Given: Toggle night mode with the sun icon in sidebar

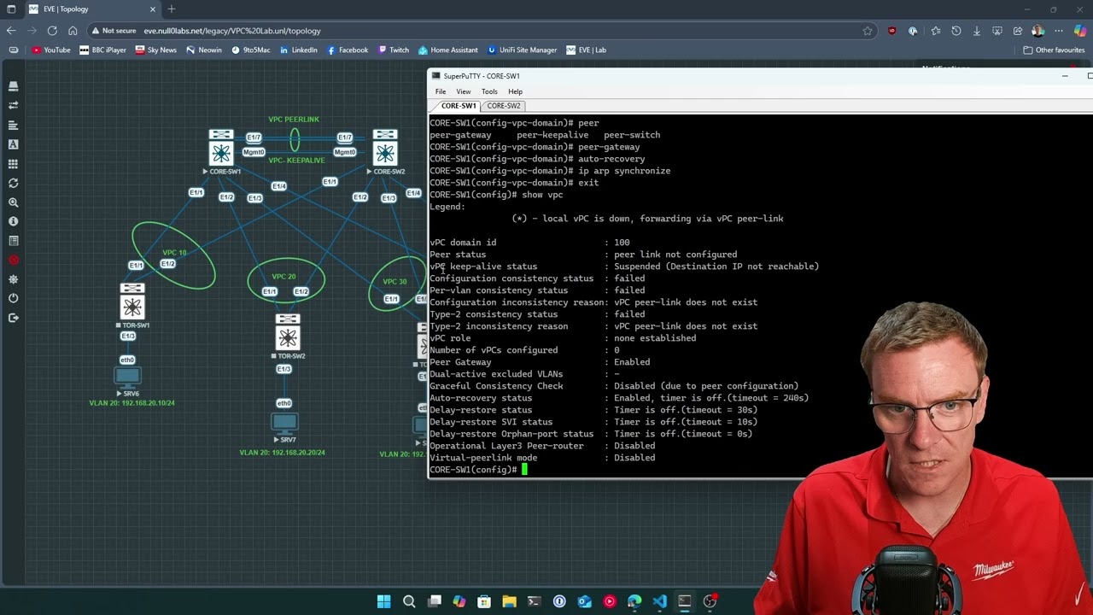Looking at the screenshot, I should 13,279.
